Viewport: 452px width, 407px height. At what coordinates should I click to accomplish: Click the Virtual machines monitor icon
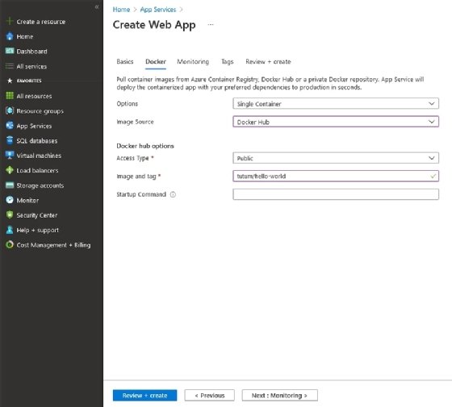10,156
